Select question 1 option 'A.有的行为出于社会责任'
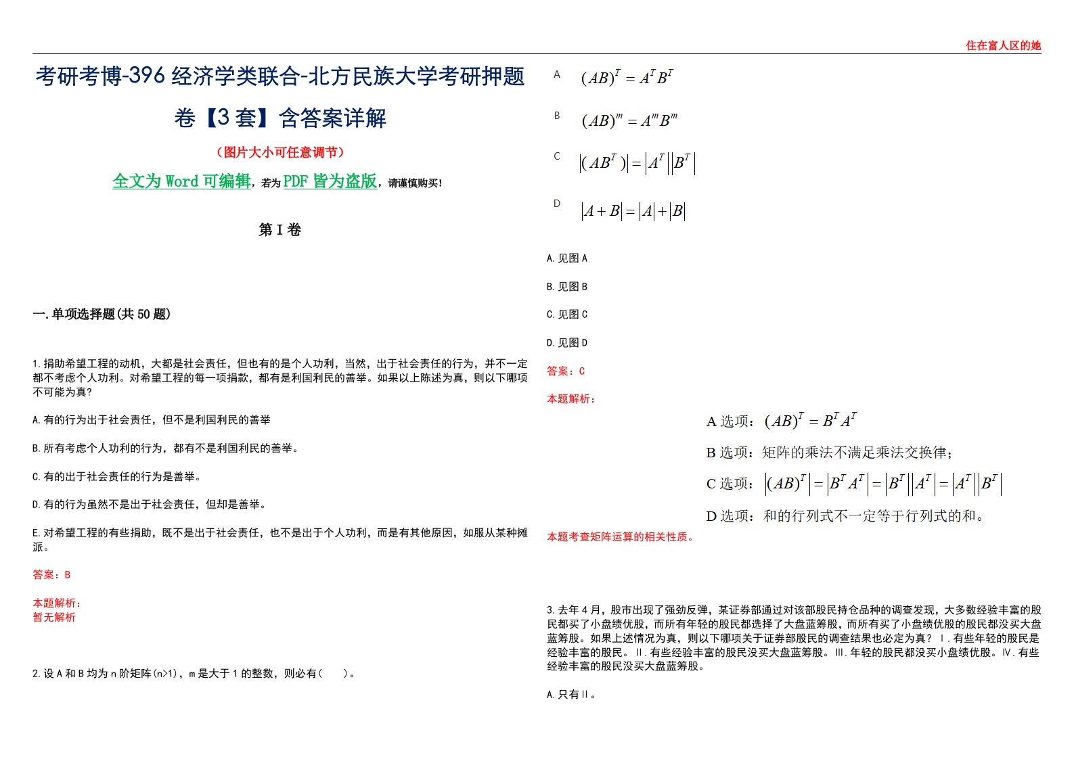 tap(152, 420)
